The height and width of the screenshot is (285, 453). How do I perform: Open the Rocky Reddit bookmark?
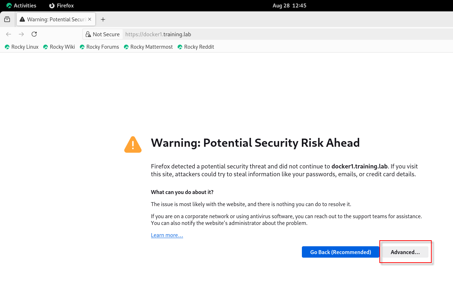tap(196, 47)
